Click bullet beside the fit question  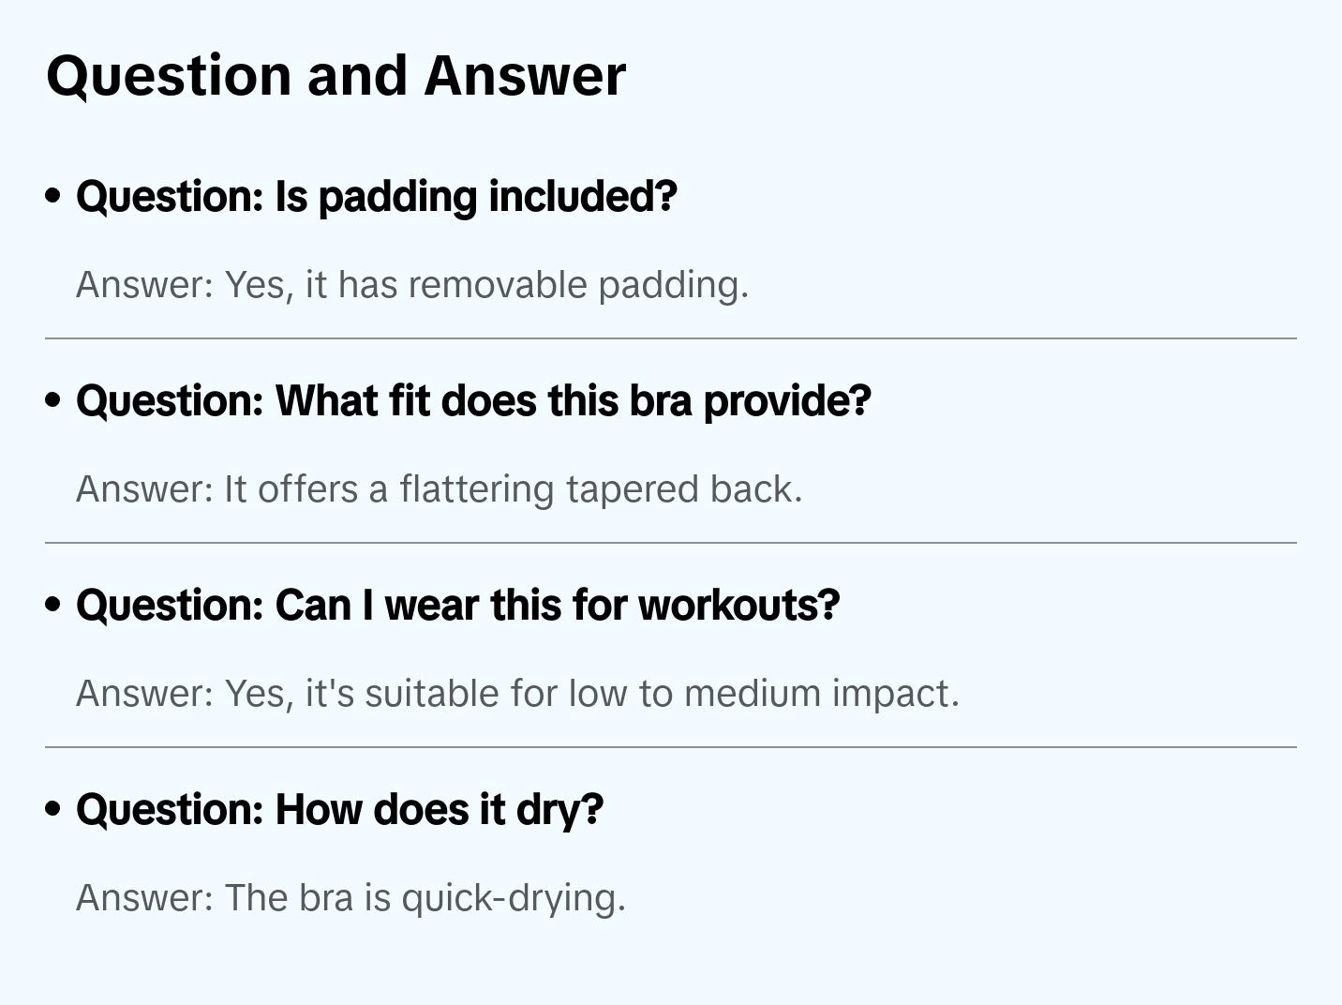coord(53,401)
